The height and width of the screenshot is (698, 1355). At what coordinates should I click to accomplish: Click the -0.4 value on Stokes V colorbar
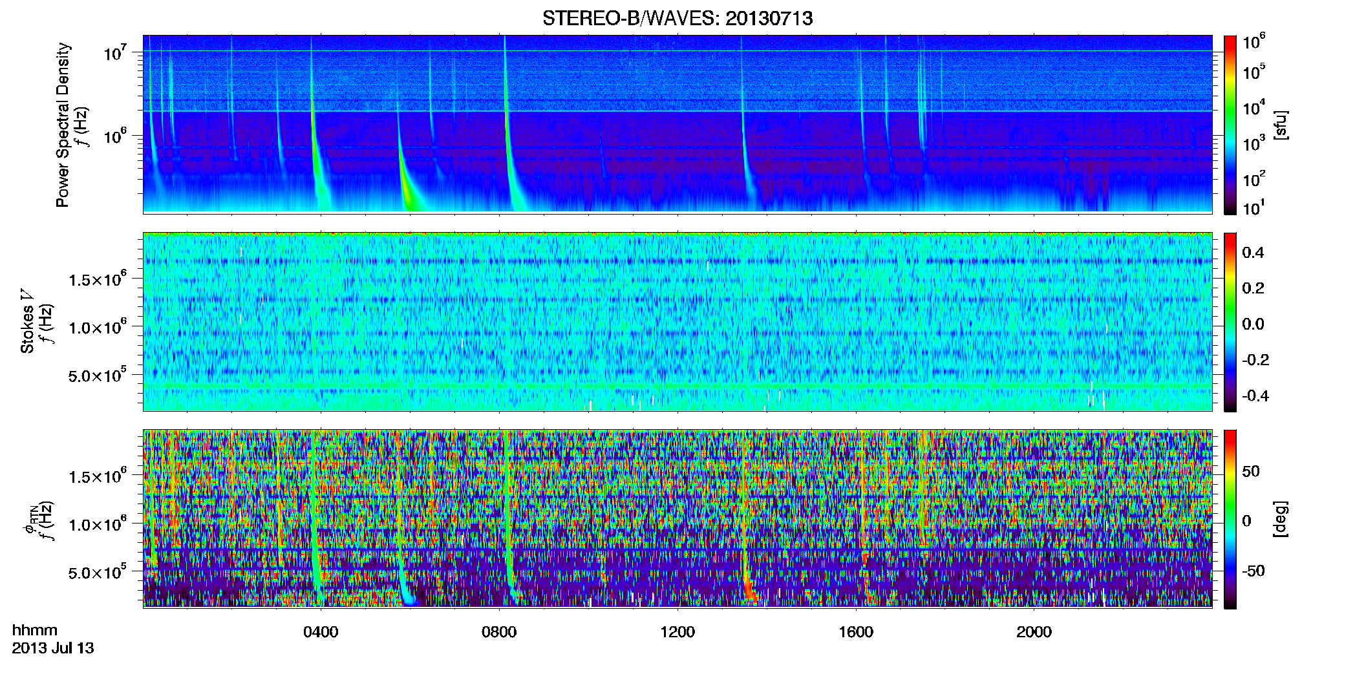pyautogui.click(x=1255, y=396)
